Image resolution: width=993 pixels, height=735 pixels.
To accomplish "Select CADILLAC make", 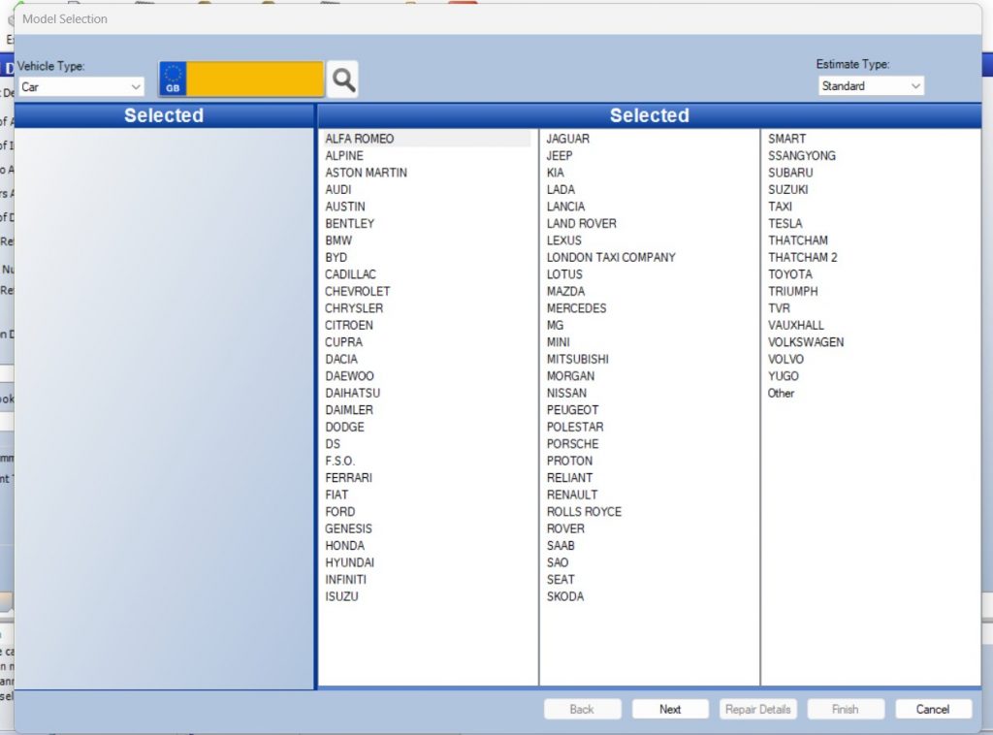I will tap(350, 274).
